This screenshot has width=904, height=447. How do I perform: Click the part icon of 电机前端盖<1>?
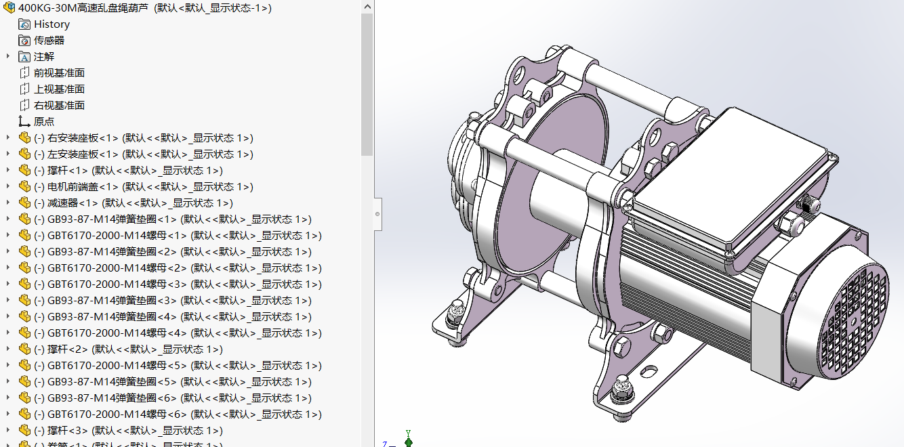(25, 187)
